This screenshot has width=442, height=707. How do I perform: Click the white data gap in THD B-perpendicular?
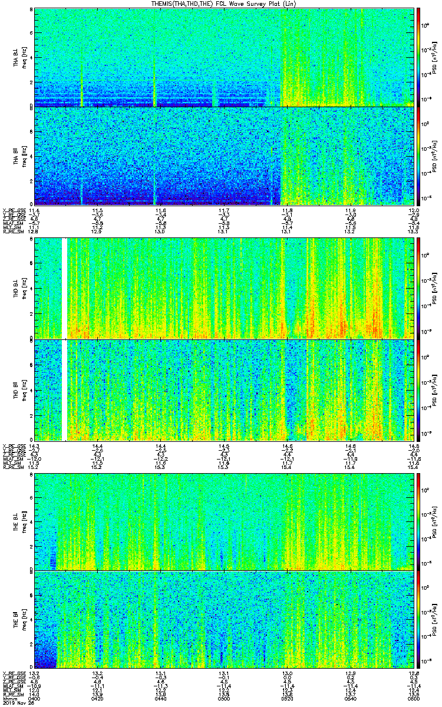65,289
